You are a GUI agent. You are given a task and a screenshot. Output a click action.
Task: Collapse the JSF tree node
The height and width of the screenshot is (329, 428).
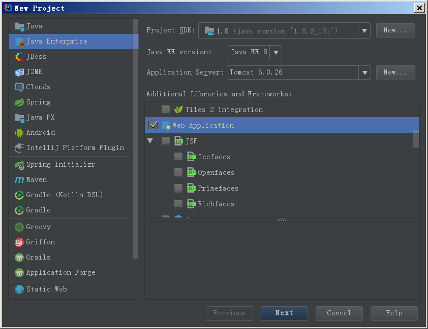tap(150, 141)
